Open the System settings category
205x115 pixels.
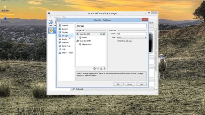pyautogui.click(x=66, y=29)
